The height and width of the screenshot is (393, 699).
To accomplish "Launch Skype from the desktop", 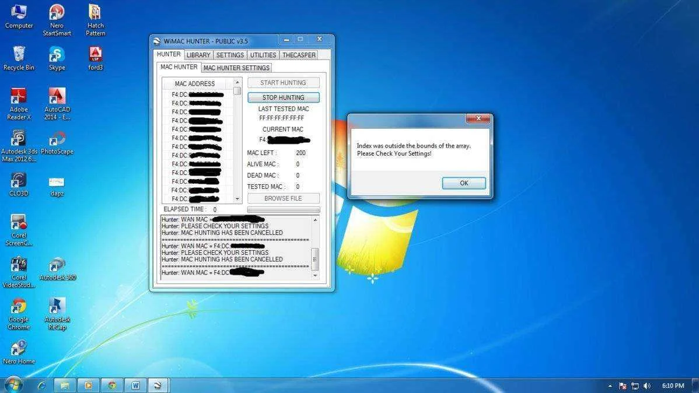I will [57, 58].
